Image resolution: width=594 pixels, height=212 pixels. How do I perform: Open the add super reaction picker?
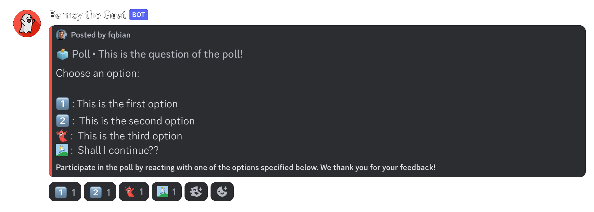[196, 192]
